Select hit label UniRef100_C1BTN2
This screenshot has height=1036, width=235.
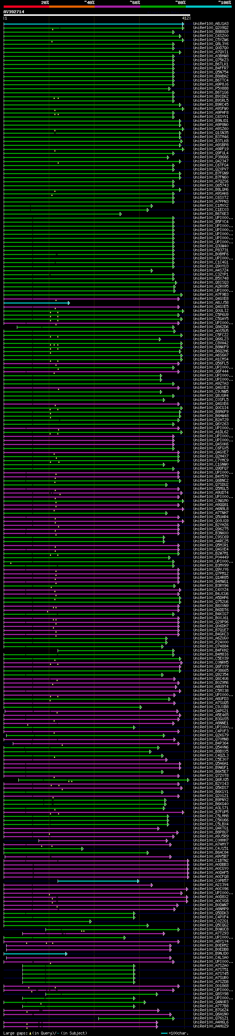tap(211, 861)
